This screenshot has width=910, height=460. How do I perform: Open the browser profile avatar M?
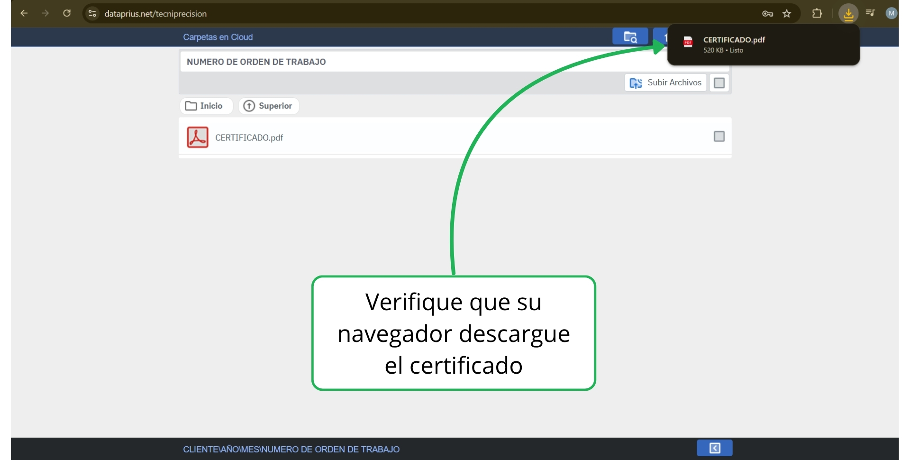[891, 13]
